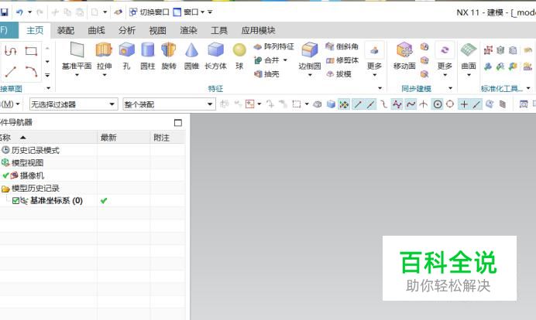The height and width of the screenshot is (320, 536).
Task: Select the Cylinder (圆柱) tool
Action: 148,56
